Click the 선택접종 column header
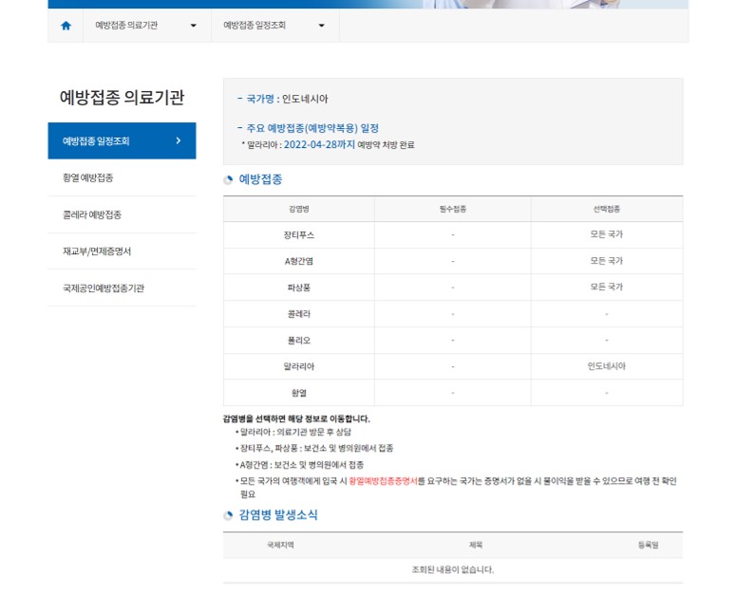Screen dimensions: 736x592 (607, 210)
